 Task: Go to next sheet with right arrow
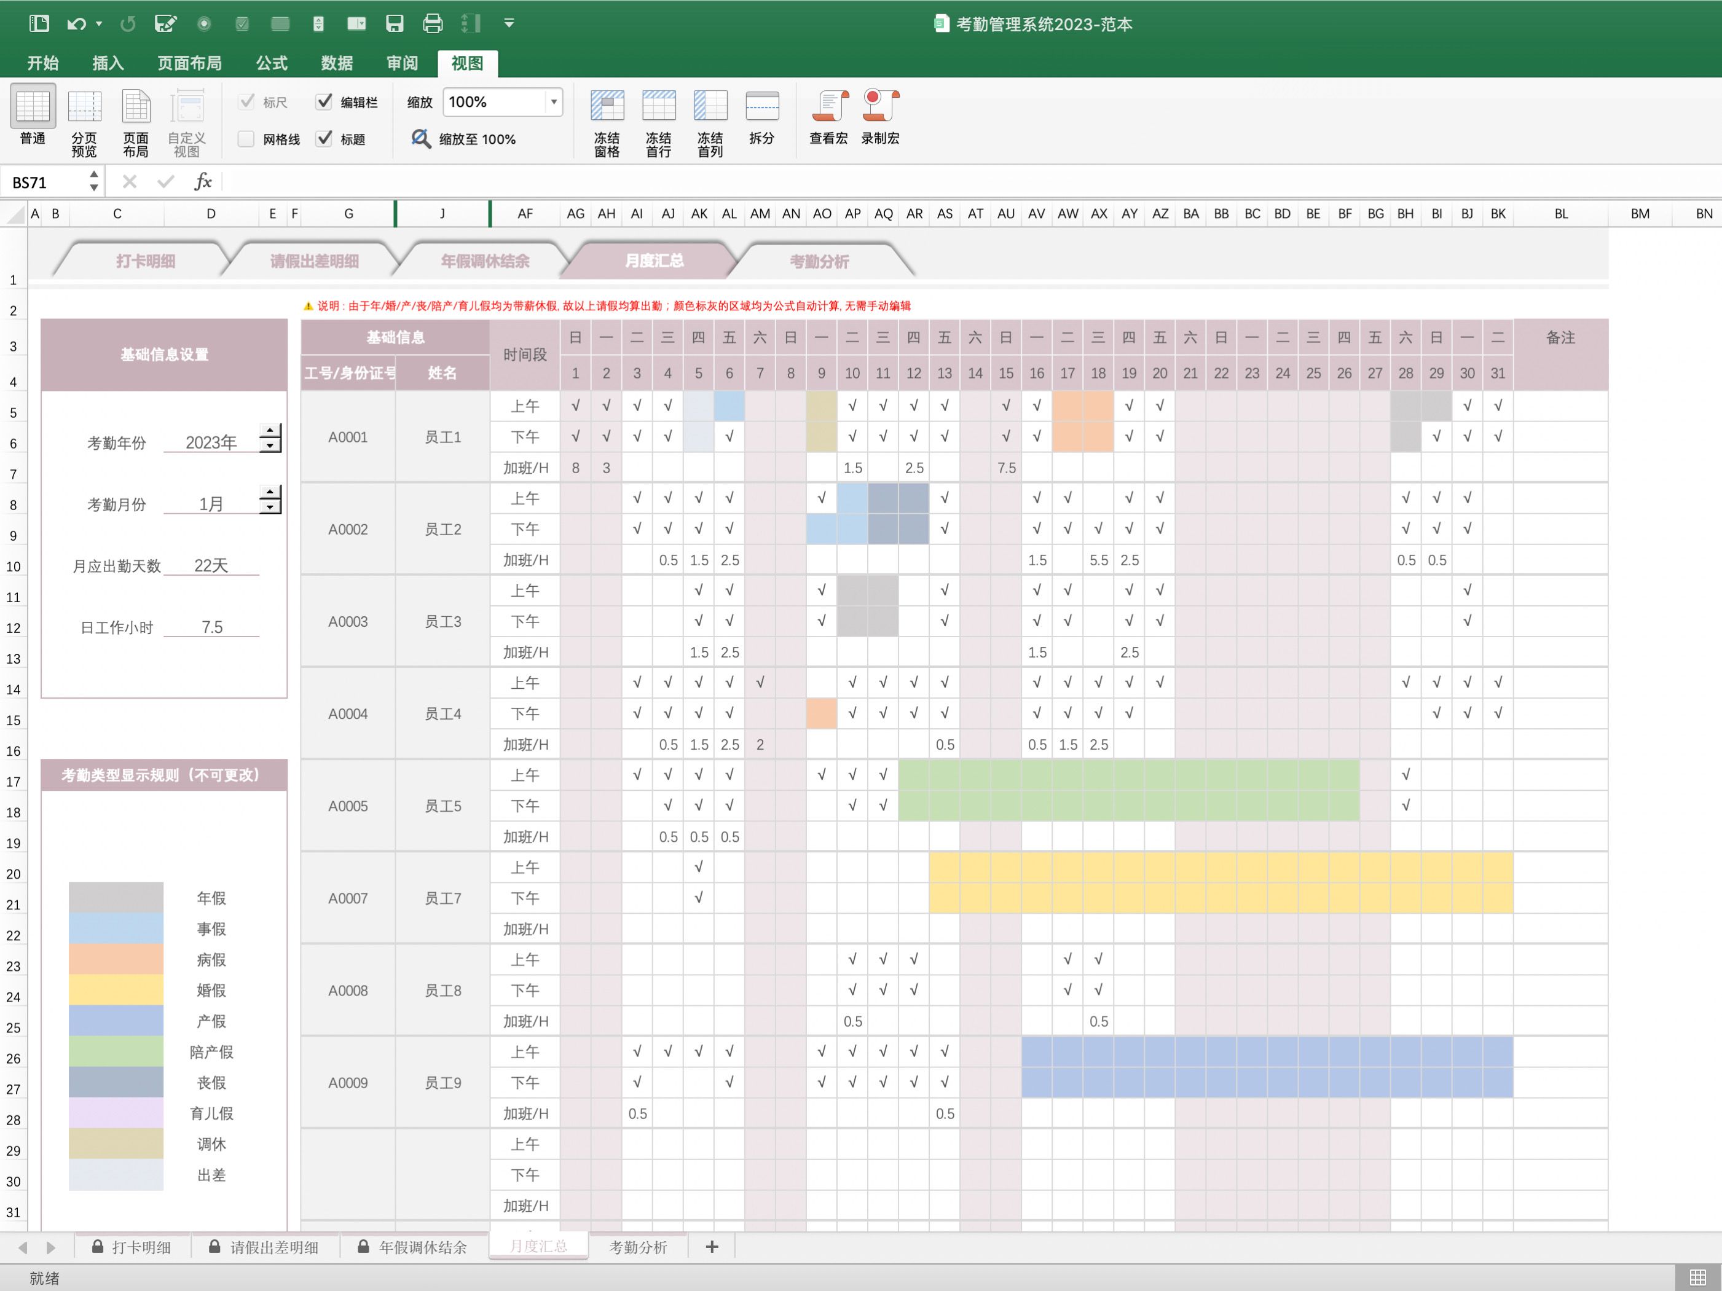click(50, 1247)
